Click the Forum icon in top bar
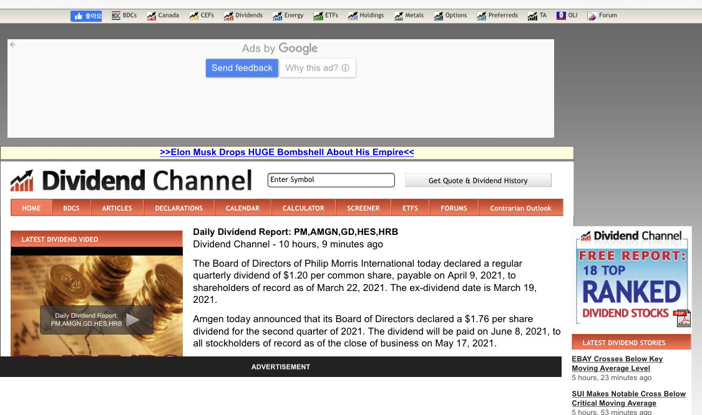The width and height of the screenshot is (702, 415). point(592,16)
